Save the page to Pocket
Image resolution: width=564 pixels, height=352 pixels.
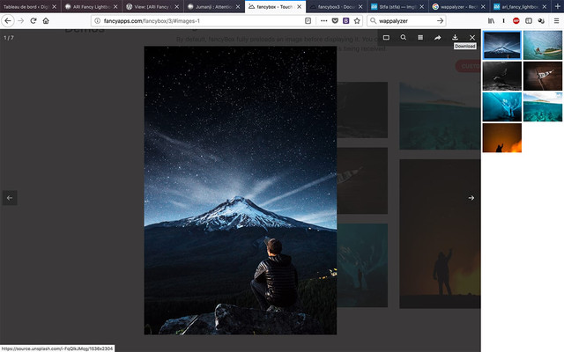click(335, 21)
